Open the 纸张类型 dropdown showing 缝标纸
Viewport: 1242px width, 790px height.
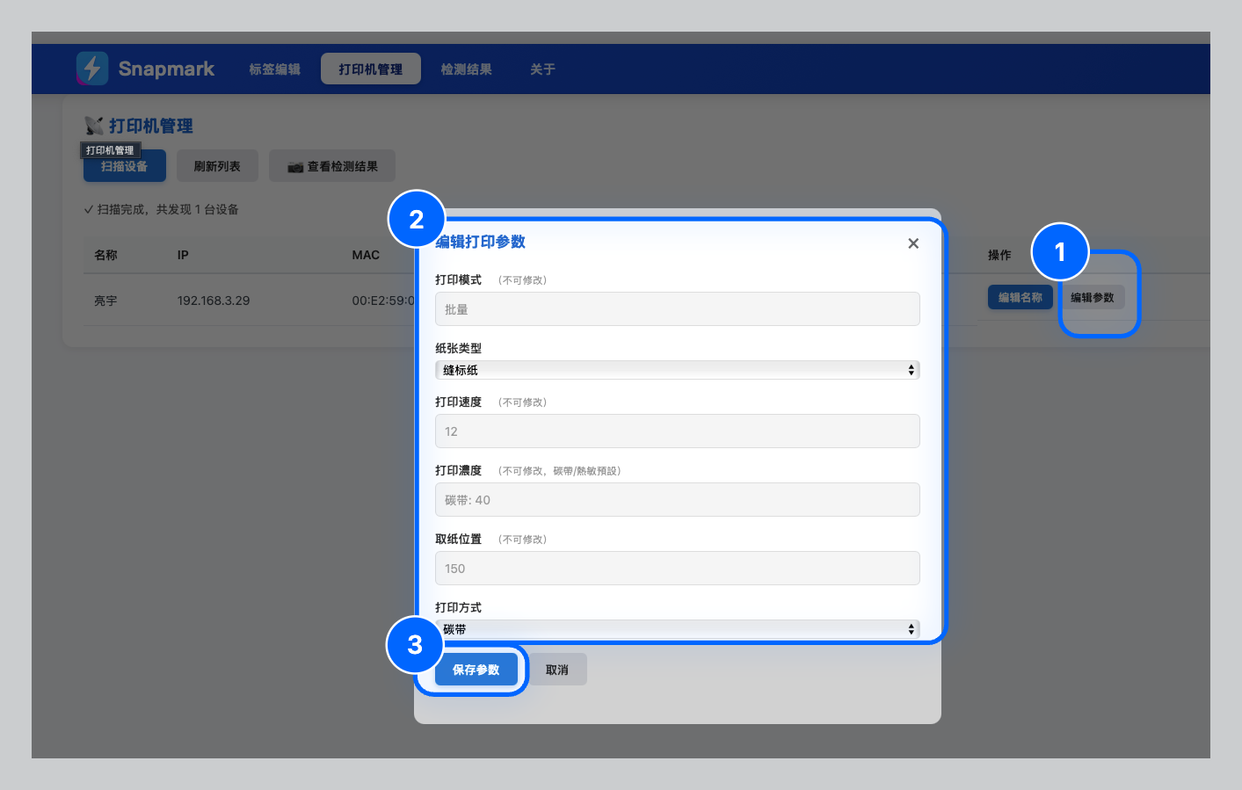click(677, 369)
